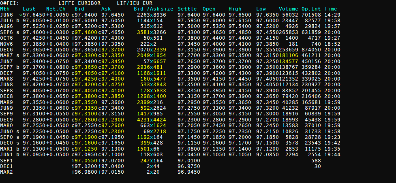Select the MAR1 contract row label
The height and width of the screenshot is (183, 396).
(6, 149)
